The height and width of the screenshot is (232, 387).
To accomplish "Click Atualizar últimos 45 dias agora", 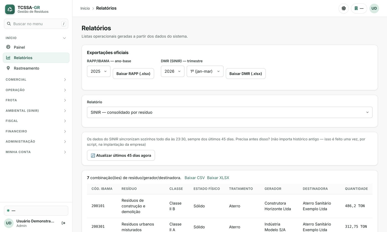I will pos(121,155).
